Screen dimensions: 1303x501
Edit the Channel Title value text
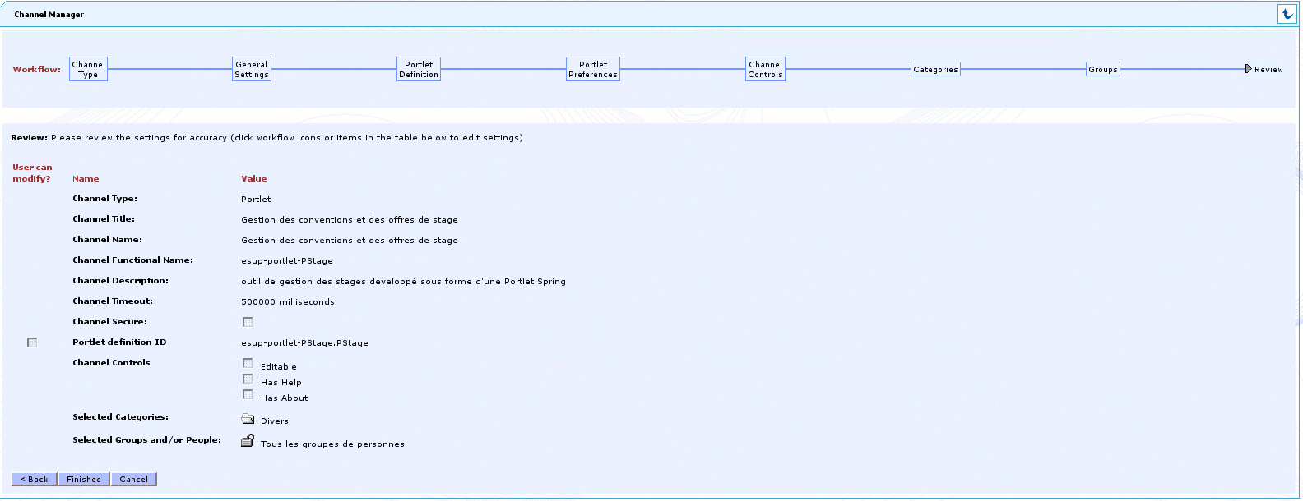pyautogui.click(x=349, y=220)
